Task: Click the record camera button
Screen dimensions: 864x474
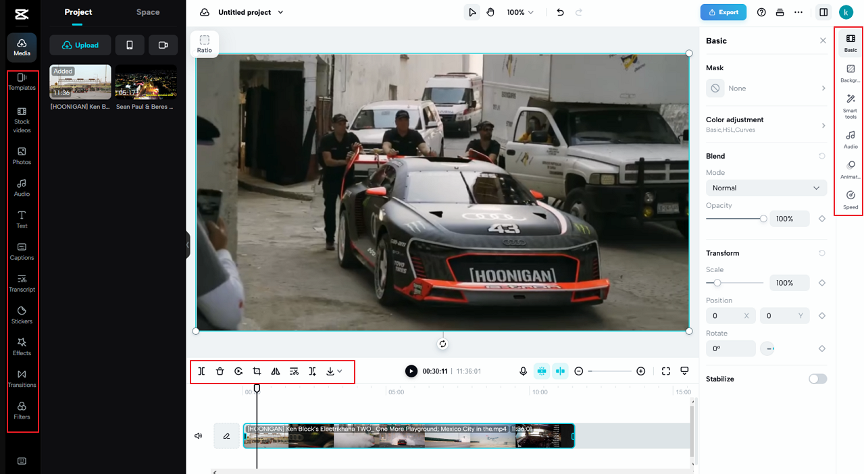Action: (163, 45)
